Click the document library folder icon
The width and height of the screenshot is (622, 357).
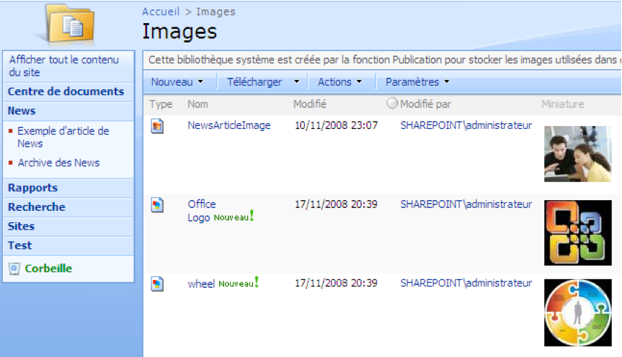(69, 24)
